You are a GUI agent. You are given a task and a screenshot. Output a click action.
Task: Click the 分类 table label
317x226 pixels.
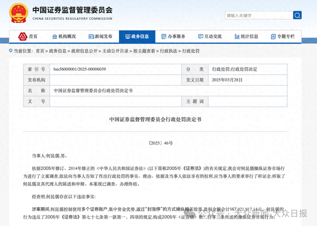pyautogui.click(x=195, y=69)
